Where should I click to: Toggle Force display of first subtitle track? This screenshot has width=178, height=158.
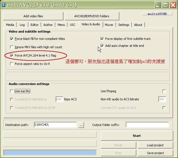(102, 39)
